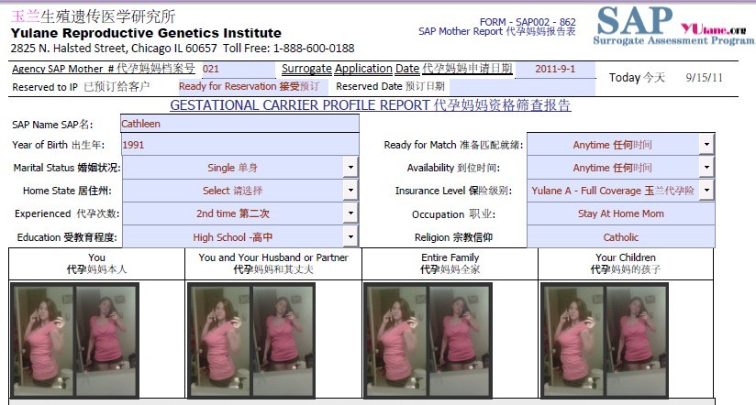The width and height of the screenshot is (756, 405).
Task: Open the Marital Status dropdown arrow
Action: tap(350, 168)
